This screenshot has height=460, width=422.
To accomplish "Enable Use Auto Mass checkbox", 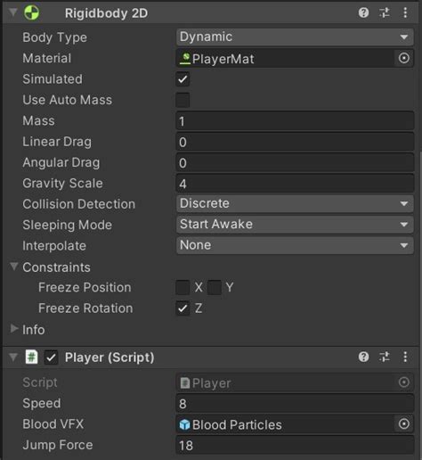I will click(x=183, y=100).
